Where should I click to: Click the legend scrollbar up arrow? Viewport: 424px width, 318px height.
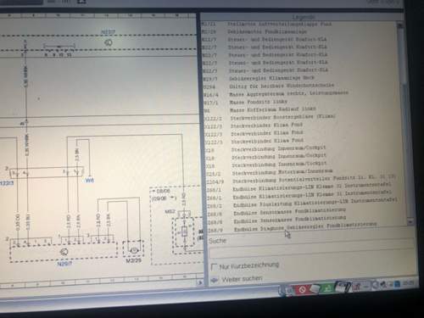point(400,26)
